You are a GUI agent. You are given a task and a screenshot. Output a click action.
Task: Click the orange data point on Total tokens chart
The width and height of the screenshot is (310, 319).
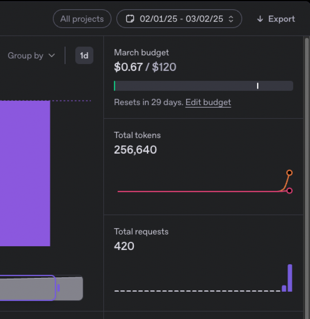(290, 173)
